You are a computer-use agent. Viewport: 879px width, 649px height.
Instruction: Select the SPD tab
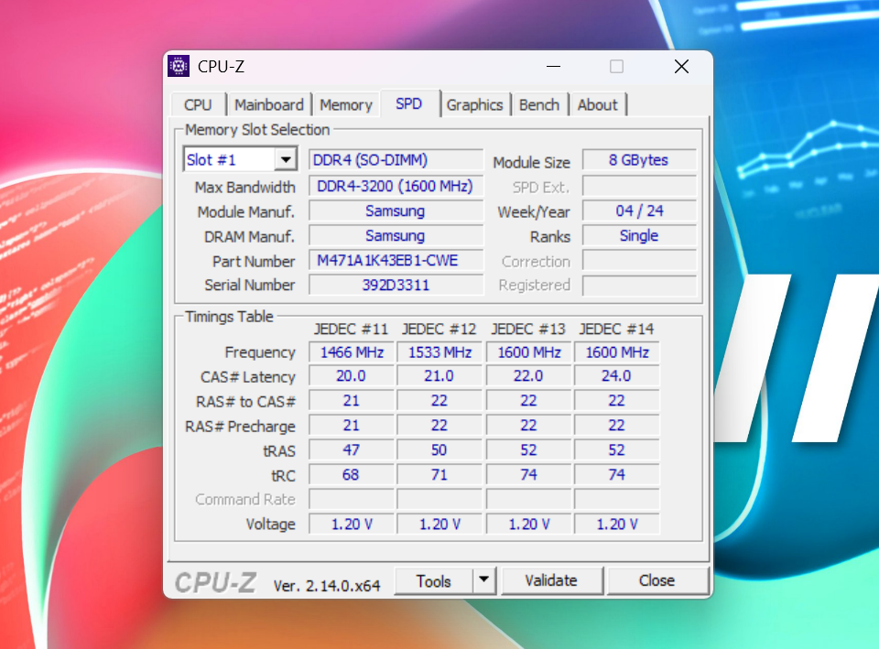point(408,103)
